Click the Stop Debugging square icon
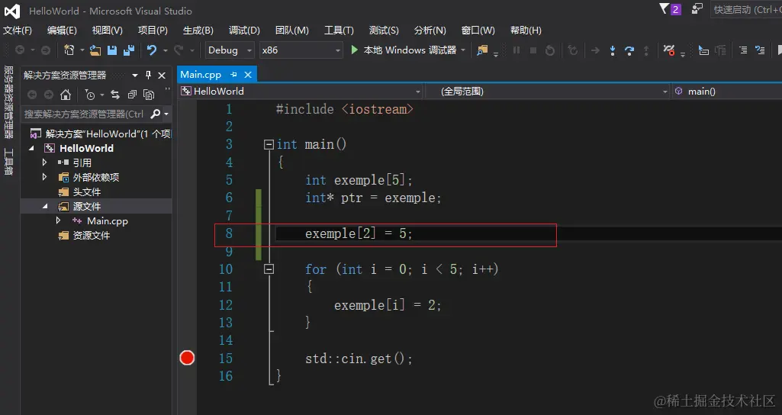The image size is (782, 415). coord(533,50)
